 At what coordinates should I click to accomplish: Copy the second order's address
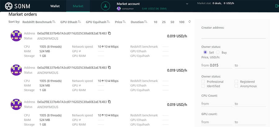pyautogui.click(x=109, y=67)
